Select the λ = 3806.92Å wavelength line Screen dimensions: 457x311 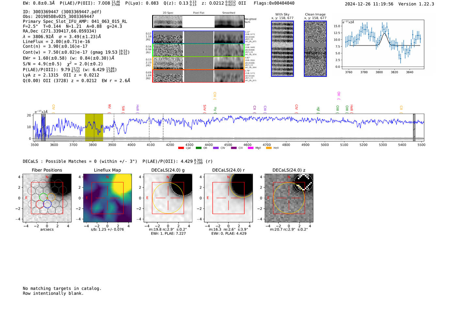(x=62, y=37)
